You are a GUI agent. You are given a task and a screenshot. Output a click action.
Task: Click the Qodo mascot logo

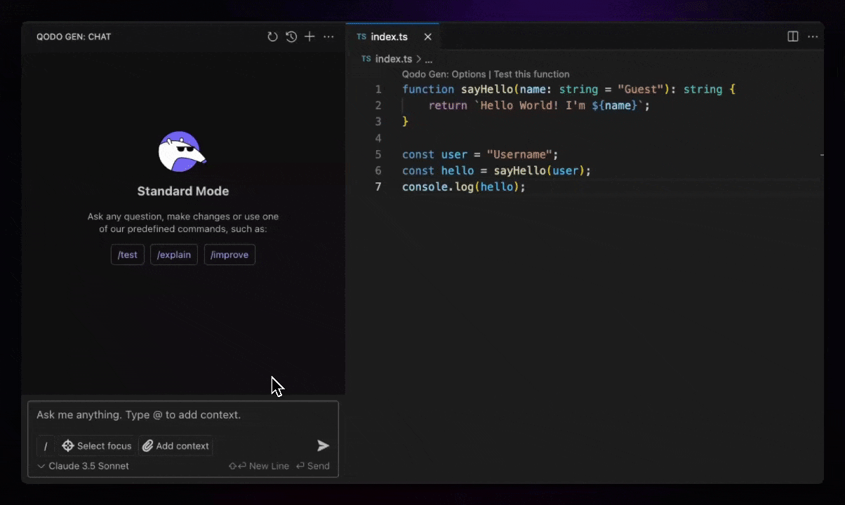click(182, 149)
